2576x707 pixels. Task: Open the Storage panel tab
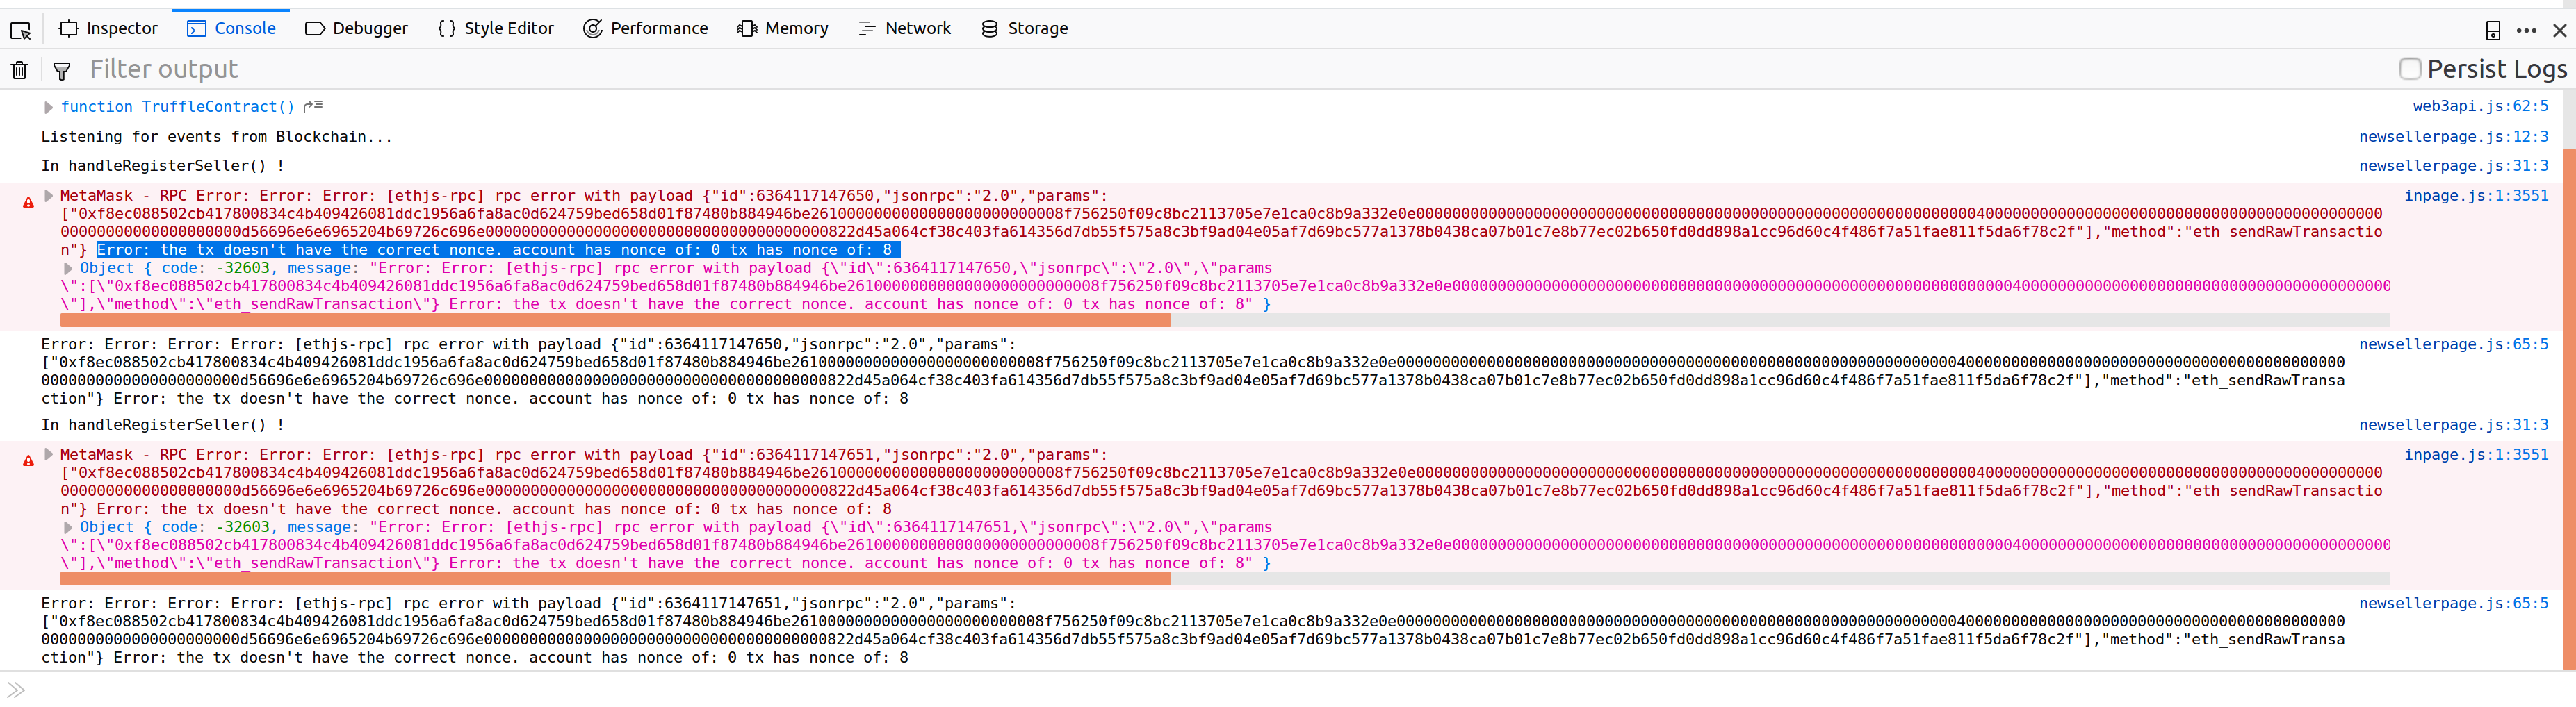(x=1024, y=28)
